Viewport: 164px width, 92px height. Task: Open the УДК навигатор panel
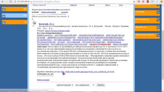[x=147, y=28]
